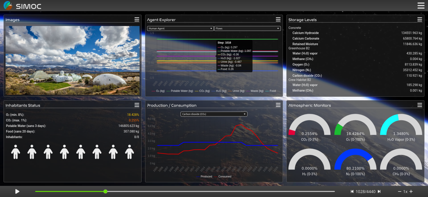Open the main hamburger menu in header

pos(421,6)
